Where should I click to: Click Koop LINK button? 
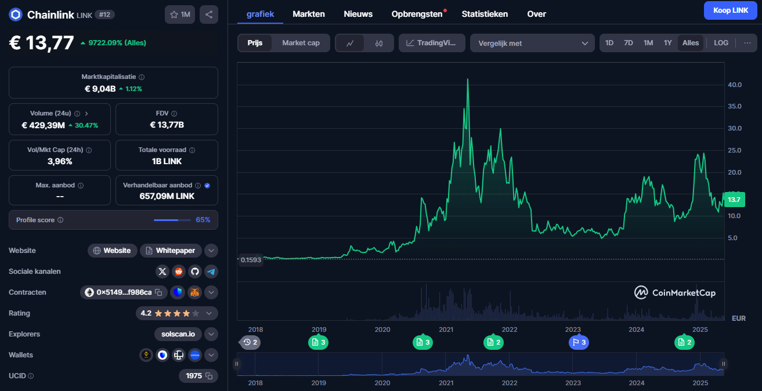(x=730, y=10)
